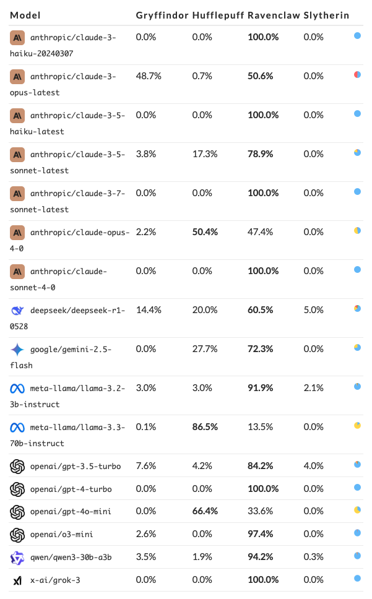Click the OpenAI icon beside o3-mini

(x=17, y=535)
